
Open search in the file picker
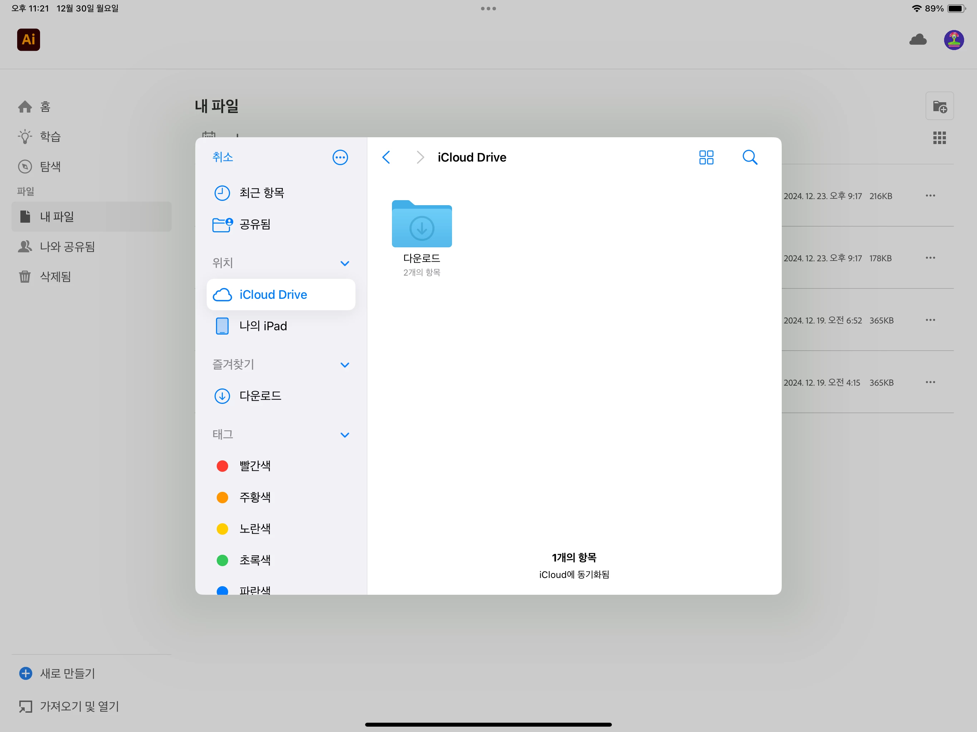750,158
